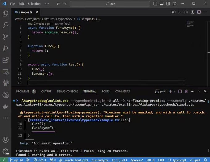Expand the hidden menu bar items ellipsis
The width and height of the screenshot is (210, 162).
(x=47, y=4)
